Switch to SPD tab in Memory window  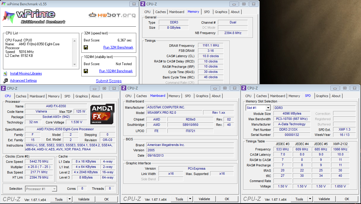tap(207, 12)
